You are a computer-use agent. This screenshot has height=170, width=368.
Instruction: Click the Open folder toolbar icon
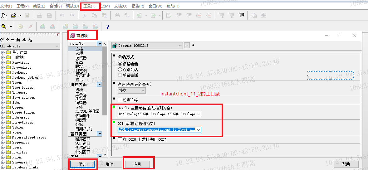coord(14,16)
